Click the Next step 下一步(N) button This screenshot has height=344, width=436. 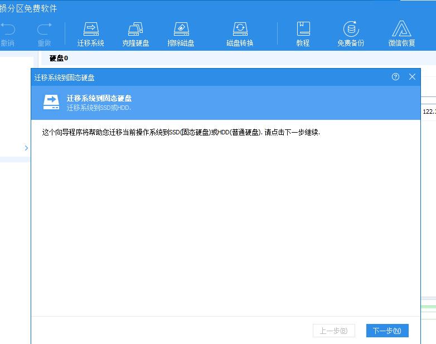pos(387,331)
